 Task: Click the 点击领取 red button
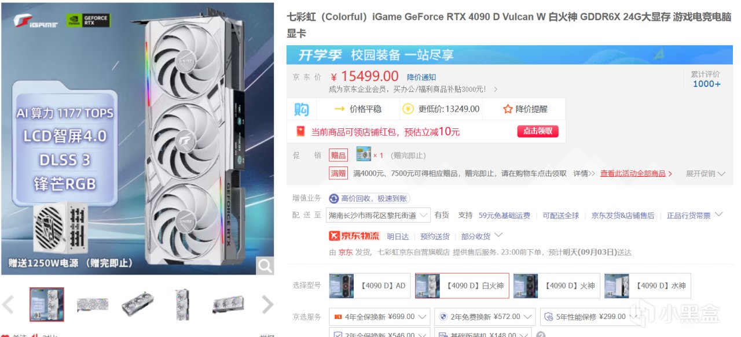pos(538,131)
